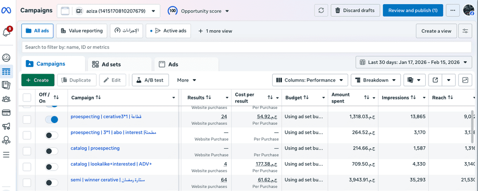This screenshot has width=478, height=191.
Task: Check the select-all campaigns header checkbox
Action: [x=27, y=97]
